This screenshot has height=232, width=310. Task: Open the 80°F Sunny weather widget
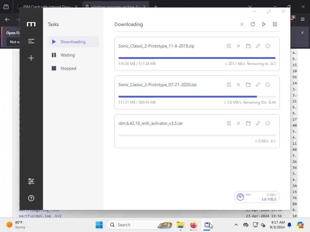(16, 225)
